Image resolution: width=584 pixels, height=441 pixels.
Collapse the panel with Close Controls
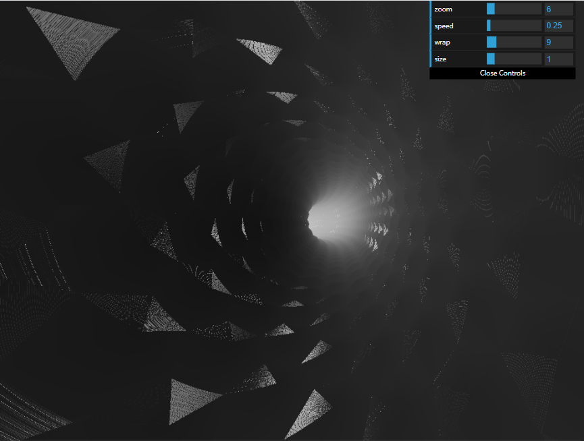coord(502,73)
